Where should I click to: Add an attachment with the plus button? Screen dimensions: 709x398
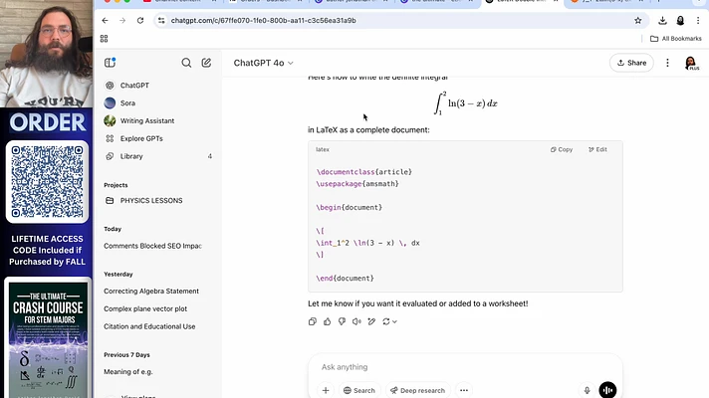(x=326, y=390)
